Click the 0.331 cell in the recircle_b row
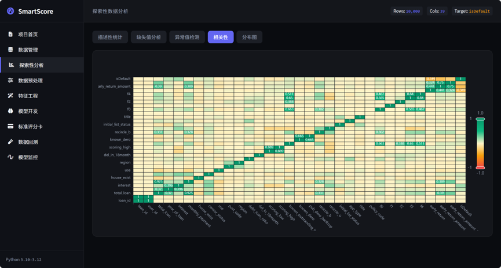The image size is (501, 268). (x=158, y=132)
